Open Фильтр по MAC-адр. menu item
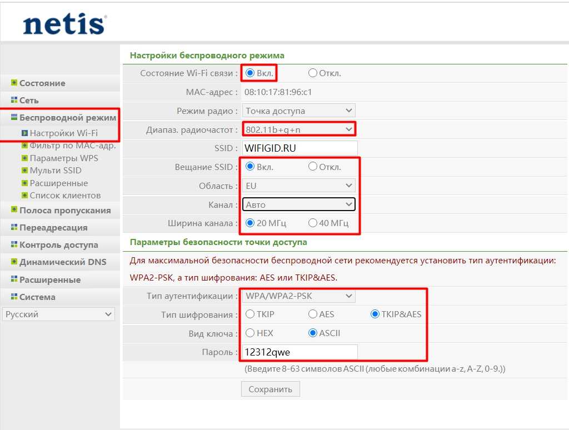 point(72,146)
